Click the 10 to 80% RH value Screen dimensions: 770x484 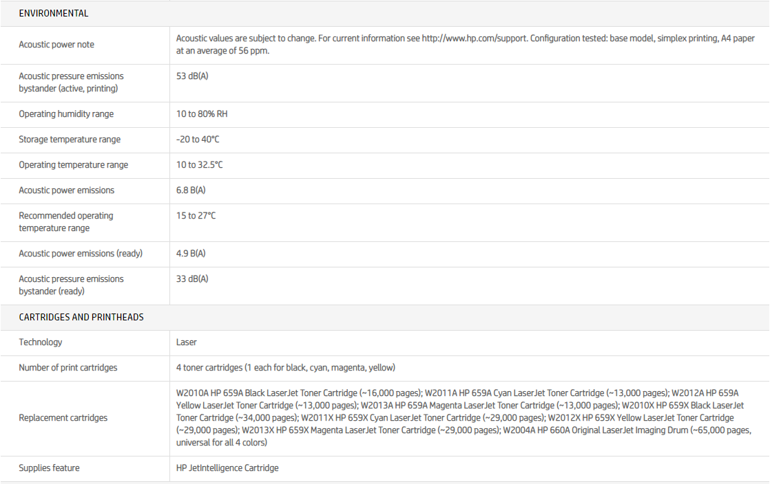(x=202, y=114)
